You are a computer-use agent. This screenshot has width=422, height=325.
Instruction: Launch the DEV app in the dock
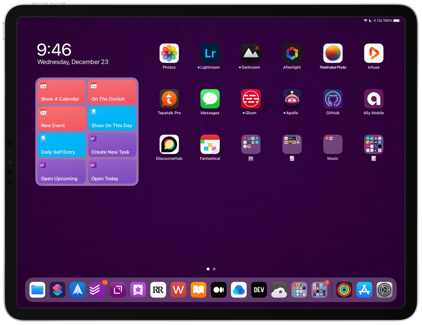259,290
